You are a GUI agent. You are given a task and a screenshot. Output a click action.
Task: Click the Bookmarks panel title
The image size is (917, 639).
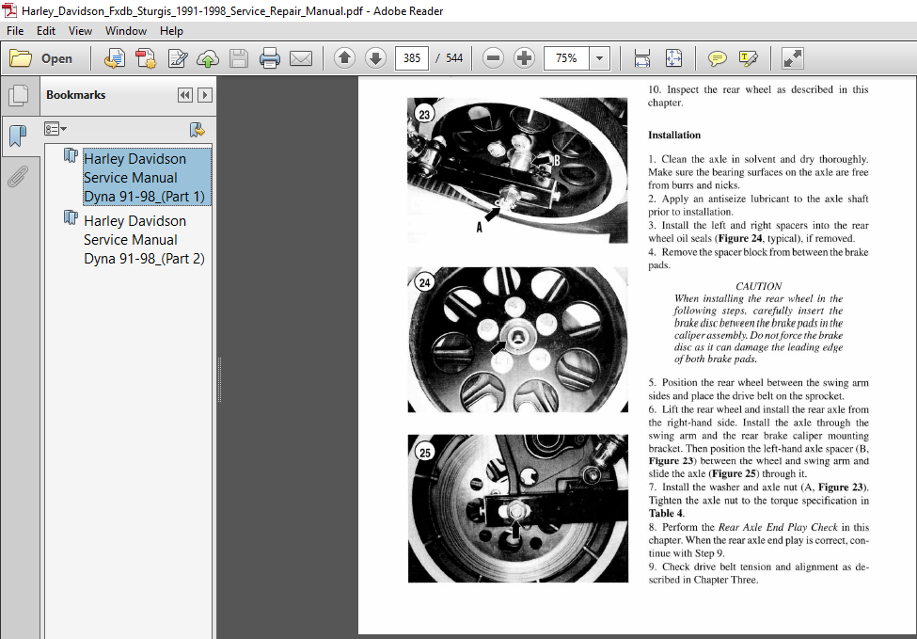click(76, 95)
